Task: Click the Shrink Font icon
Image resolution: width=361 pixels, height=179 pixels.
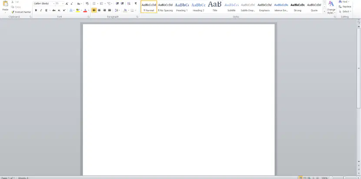Action: (72, 3)
